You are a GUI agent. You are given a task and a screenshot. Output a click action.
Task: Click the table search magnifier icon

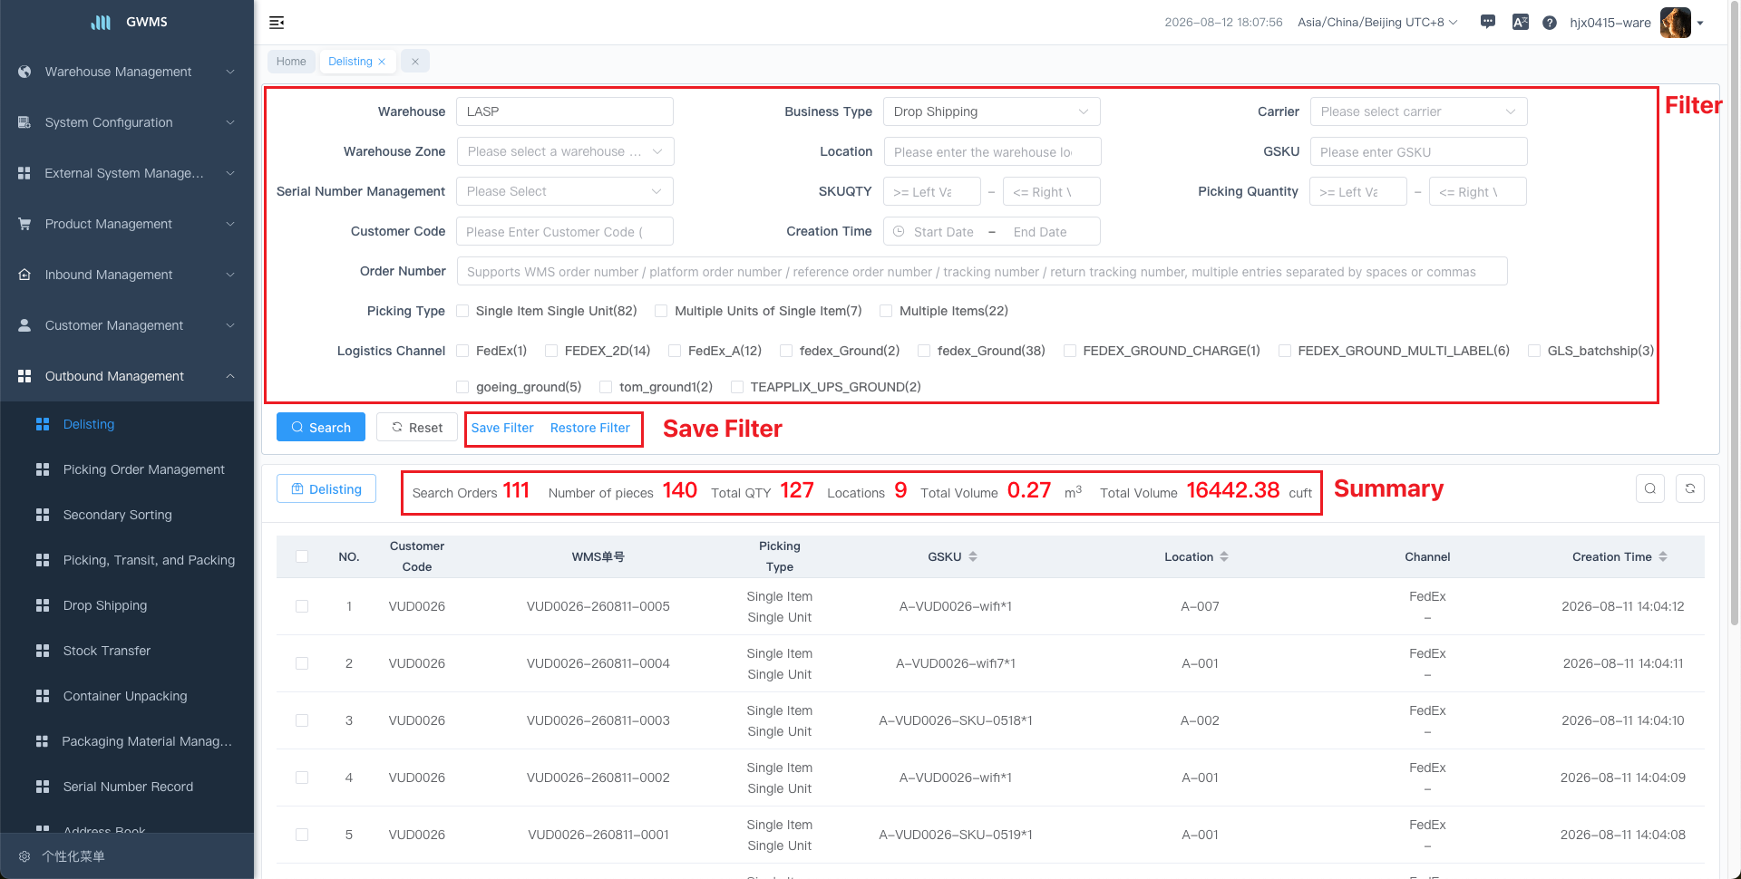tap(1650, 488)
